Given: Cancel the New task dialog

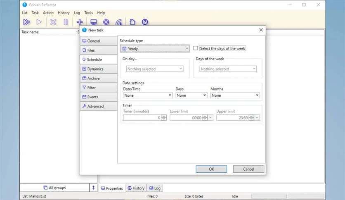Looking at the screenshot, I should tap(248, 169).
